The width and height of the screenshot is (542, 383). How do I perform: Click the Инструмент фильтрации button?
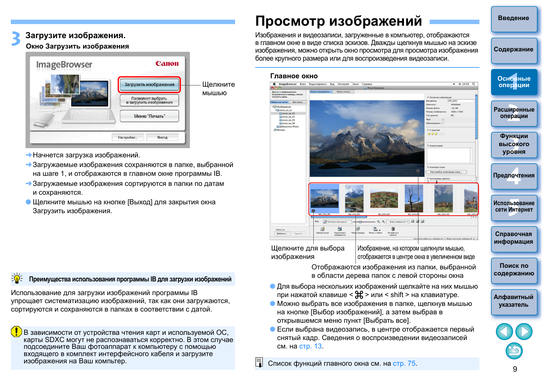(x=337, y=222)
